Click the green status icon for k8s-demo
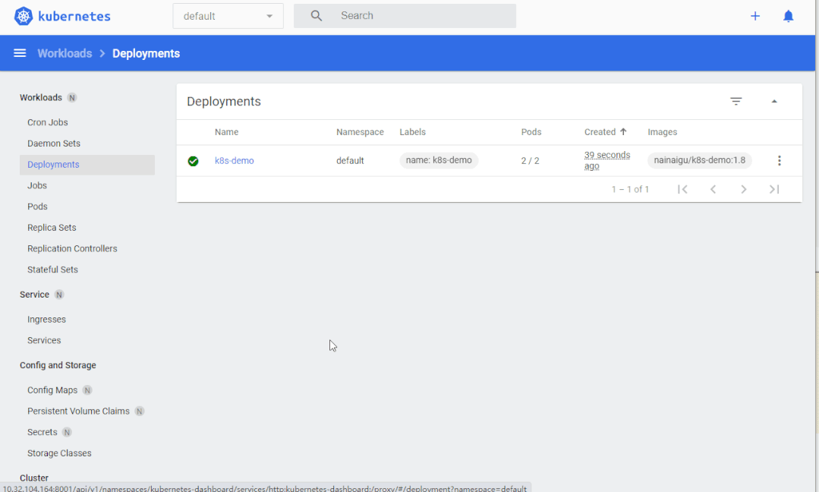Viewport: 819px width, 492px height. [193, 161]
